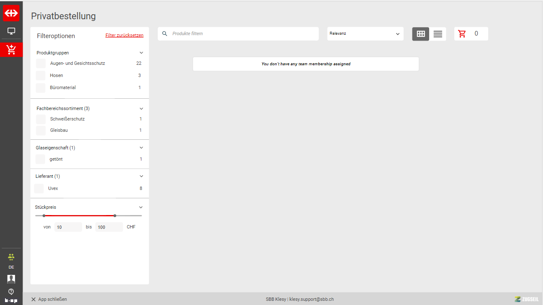Click App schließen in footer
Viewport: 543px width, 305px height.
[49, 299]
